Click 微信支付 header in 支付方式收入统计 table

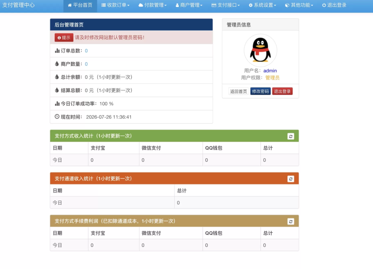tap(151, 148)
